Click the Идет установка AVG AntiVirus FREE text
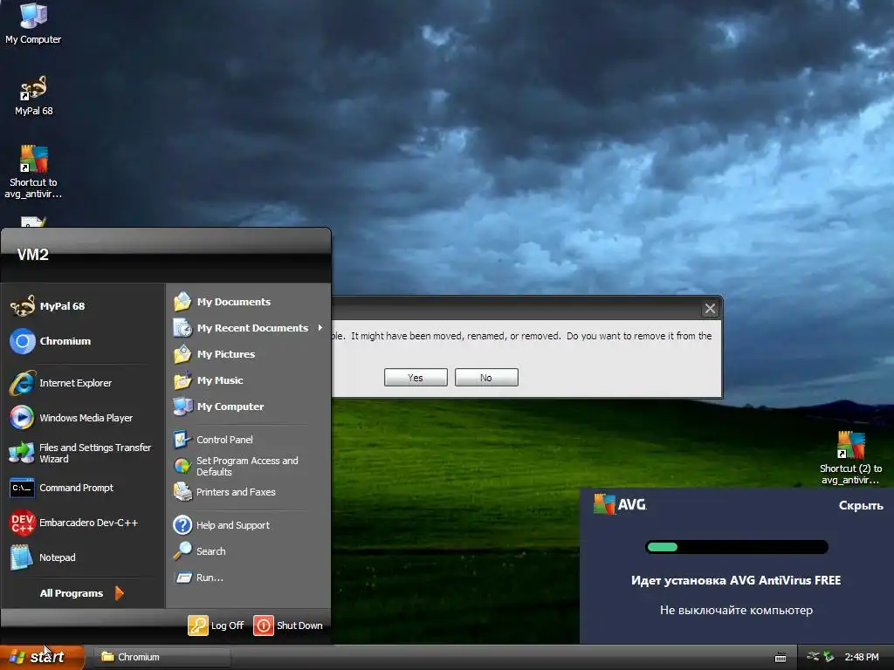 point(735,580)
